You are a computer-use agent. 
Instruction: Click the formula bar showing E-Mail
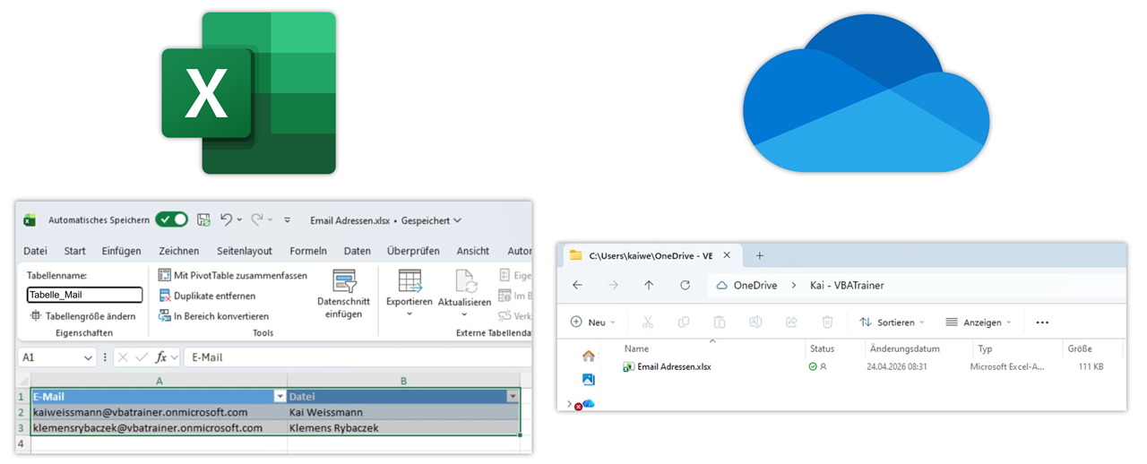coord(357,357)
